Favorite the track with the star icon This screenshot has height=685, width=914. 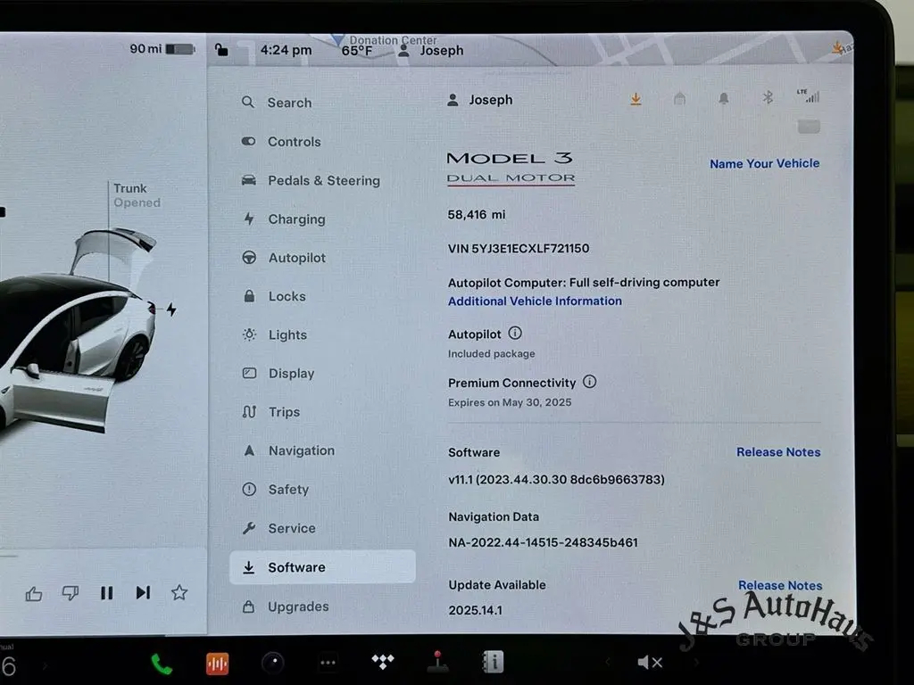click(179, 592)
